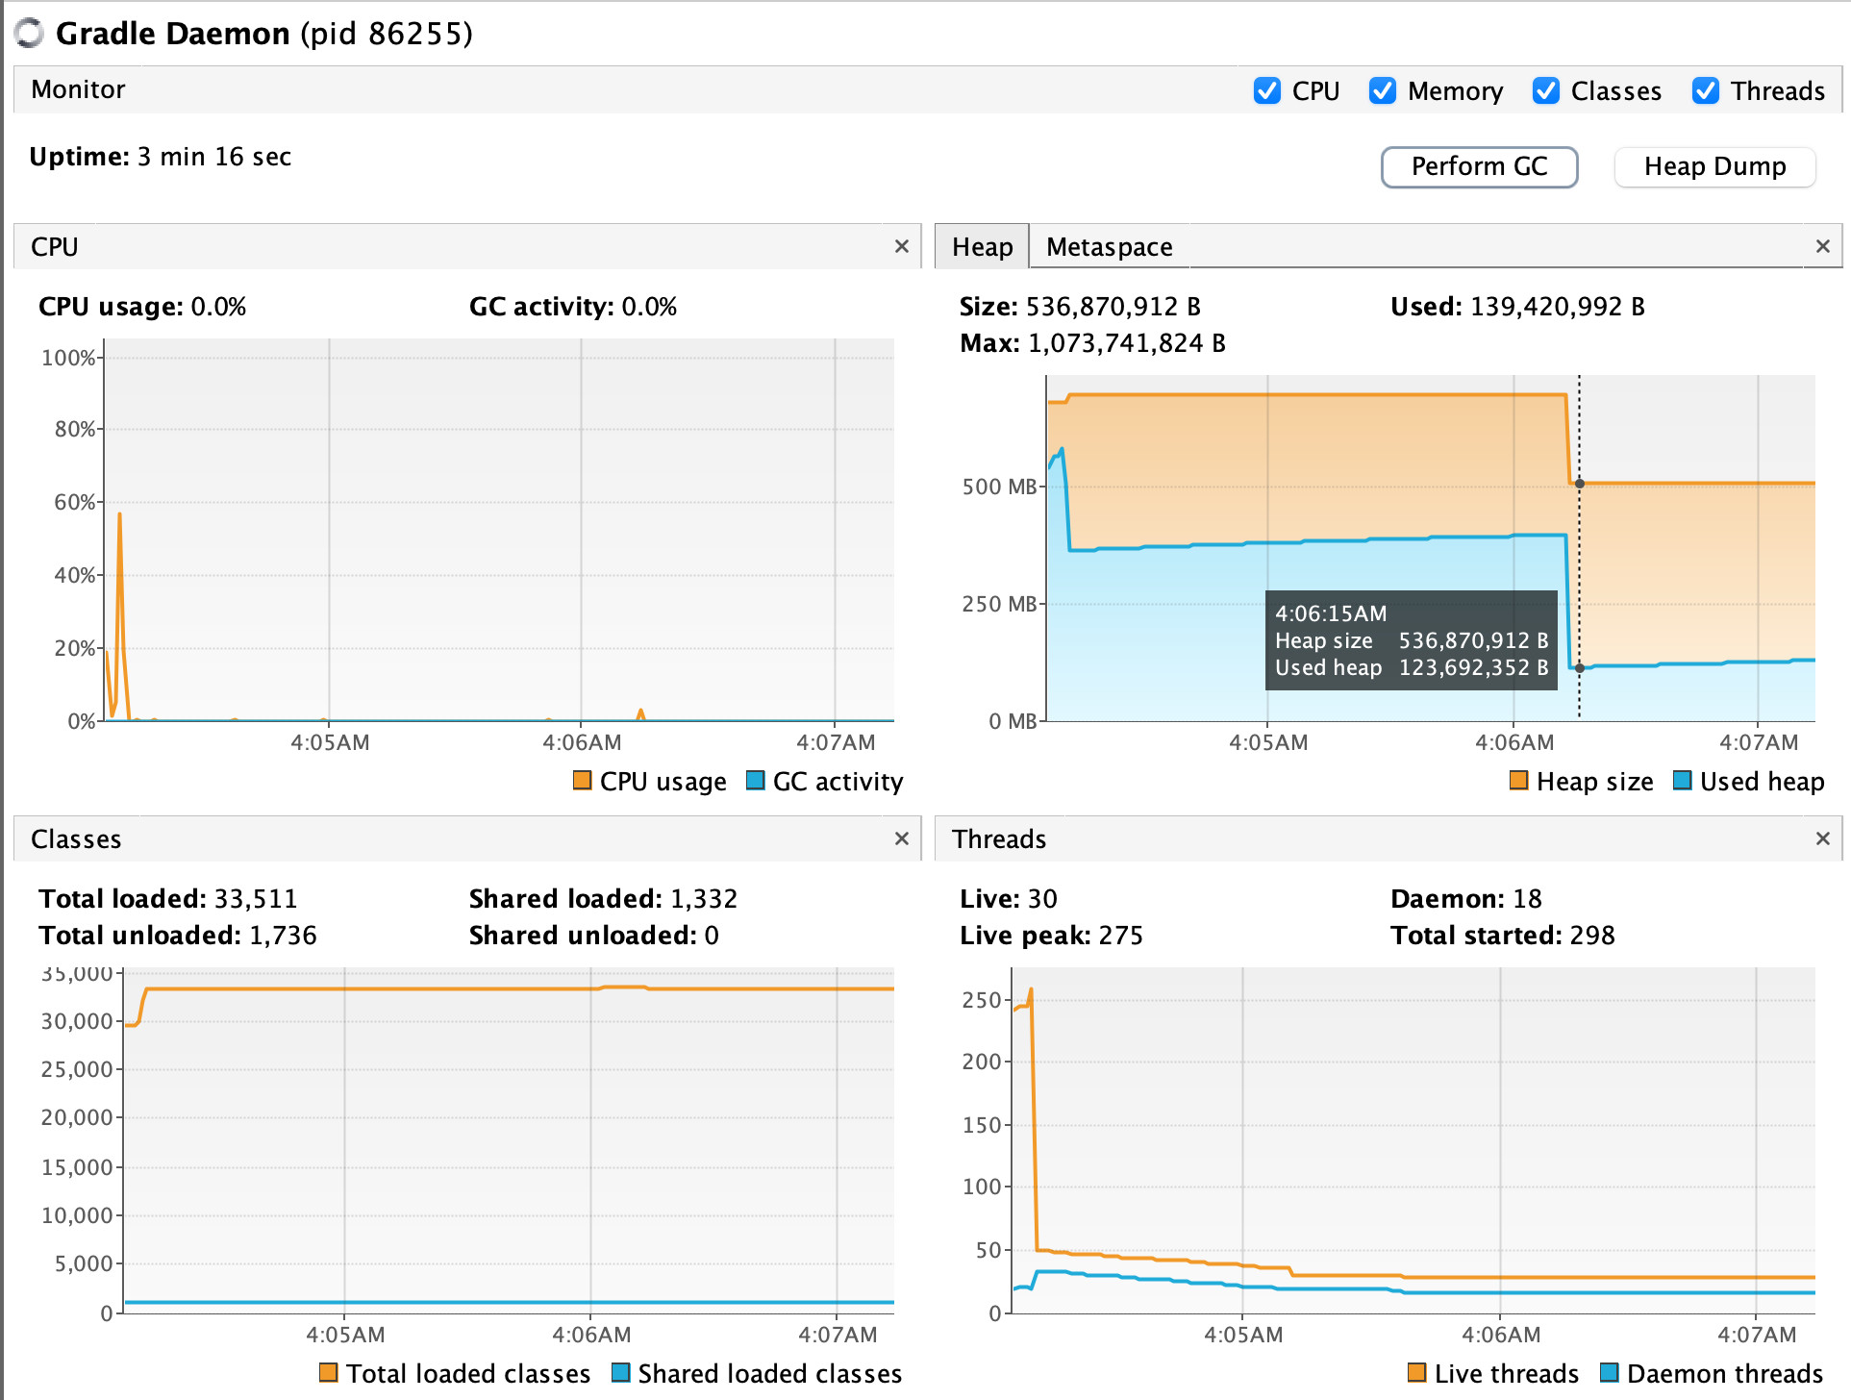The height and width of the screenshot is (1400, 1851).
Task: Click the Gradle Daemon spinner icon
Action: (x=30, y=33)
